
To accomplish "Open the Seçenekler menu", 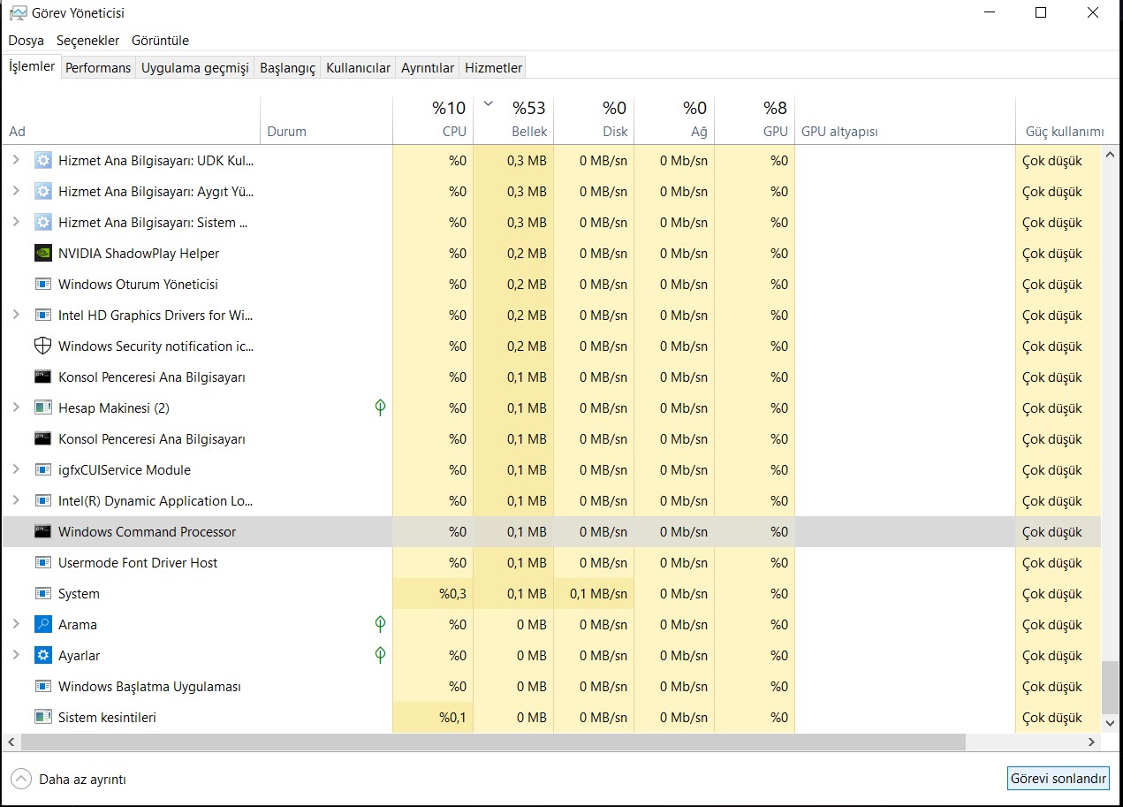I will [87, 41].
